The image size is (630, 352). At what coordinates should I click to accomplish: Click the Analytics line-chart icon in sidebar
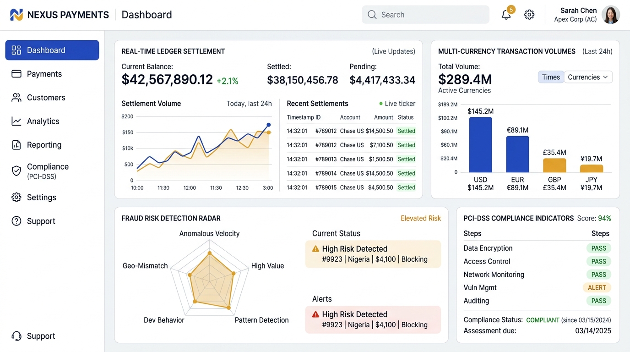coord(16,121)
